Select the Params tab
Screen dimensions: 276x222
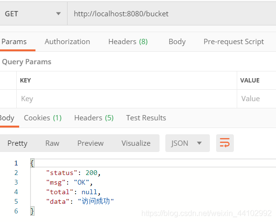click(x=14, y=42)
